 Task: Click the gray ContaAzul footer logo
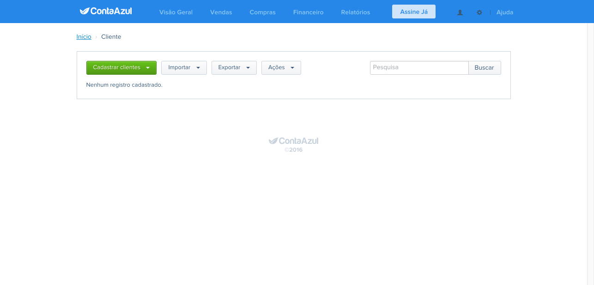294,141
